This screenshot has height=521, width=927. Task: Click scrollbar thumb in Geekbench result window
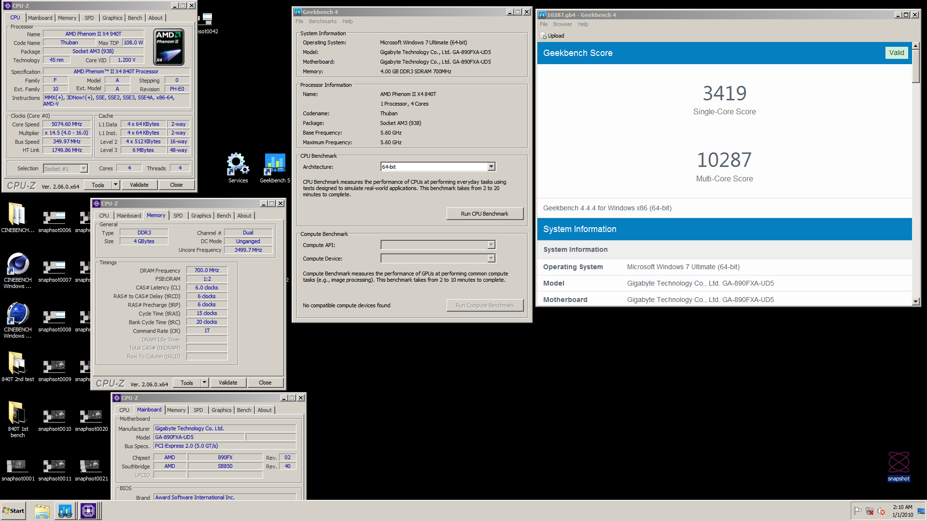[x=916, y=67]
